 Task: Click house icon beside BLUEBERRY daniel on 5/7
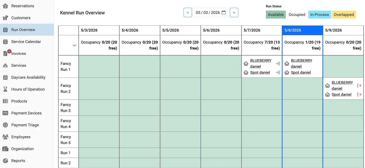[246, 64]
